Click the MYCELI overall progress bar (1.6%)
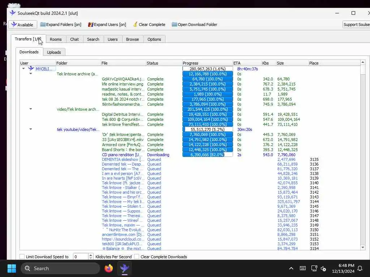 pos(208,69)
